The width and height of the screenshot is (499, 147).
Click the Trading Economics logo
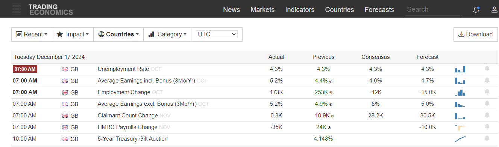(x=50, y=9)
